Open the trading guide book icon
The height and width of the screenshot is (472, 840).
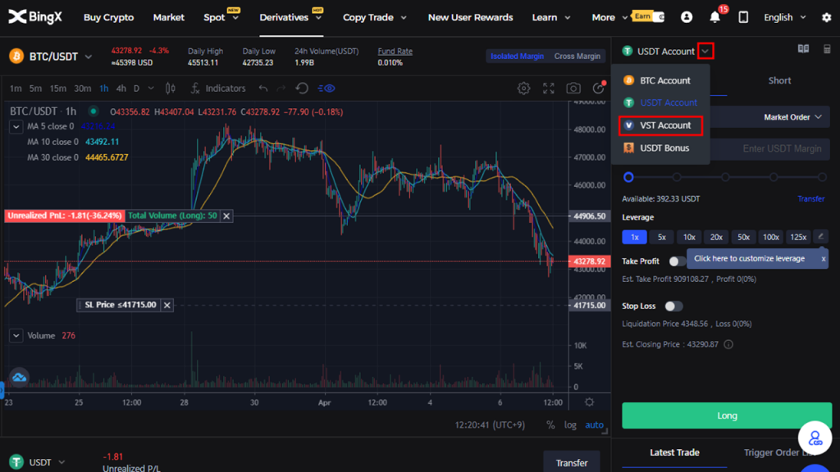[803, 49]
